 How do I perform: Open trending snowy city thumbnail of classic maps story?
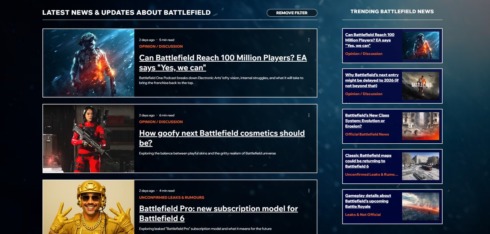(421, 166)
